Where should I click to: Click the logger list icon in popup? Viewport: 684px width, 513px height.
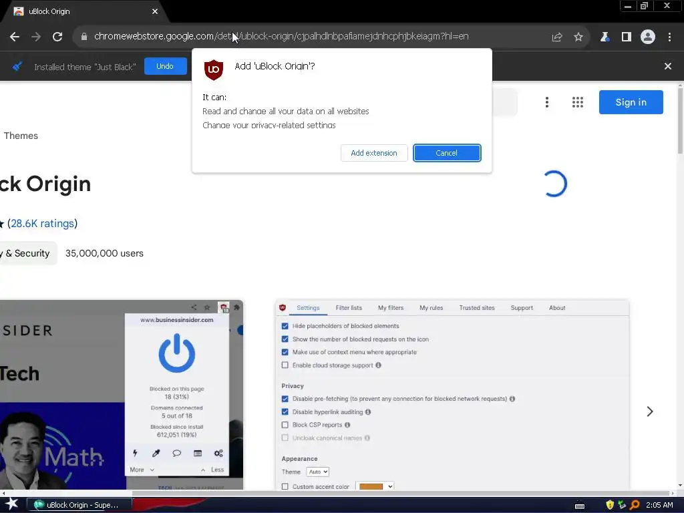click(x=198, y=454)
